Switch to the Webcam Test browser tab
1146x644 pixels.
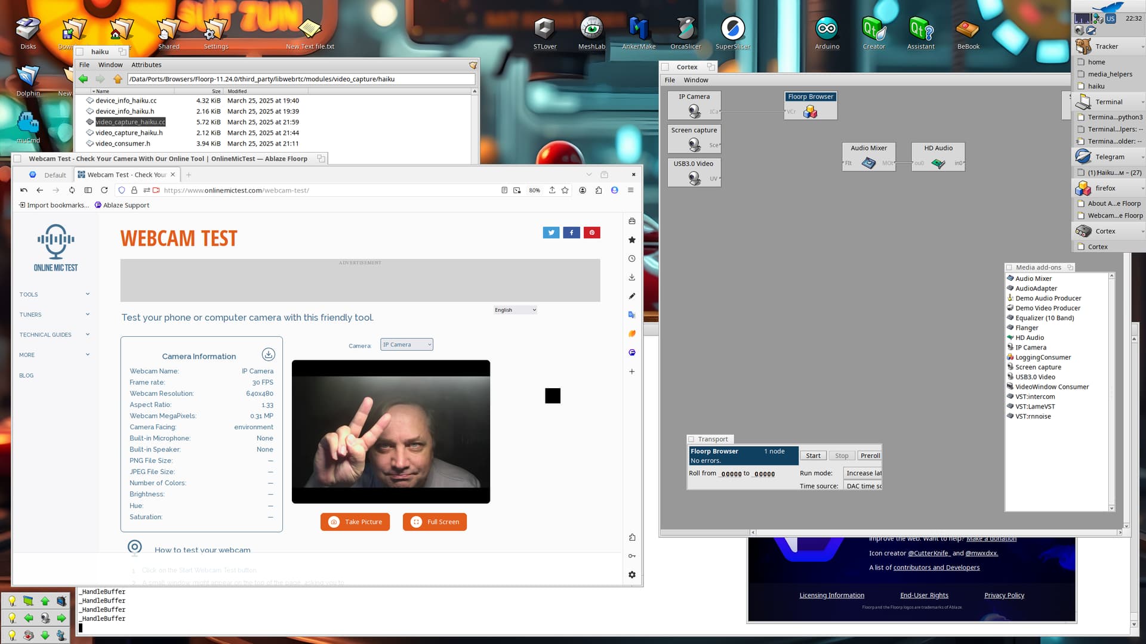point(127,175)
